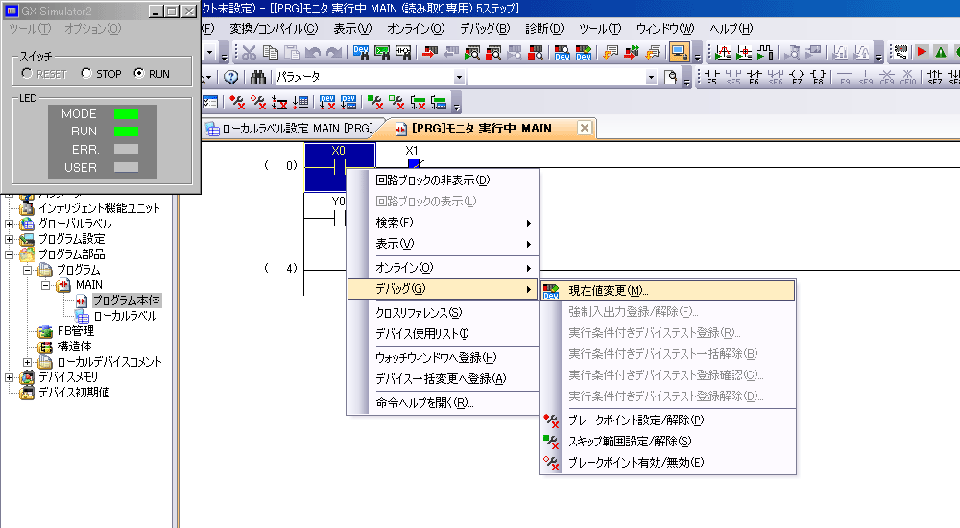Open the パラメータ combo box dropdown

[459, 77]
